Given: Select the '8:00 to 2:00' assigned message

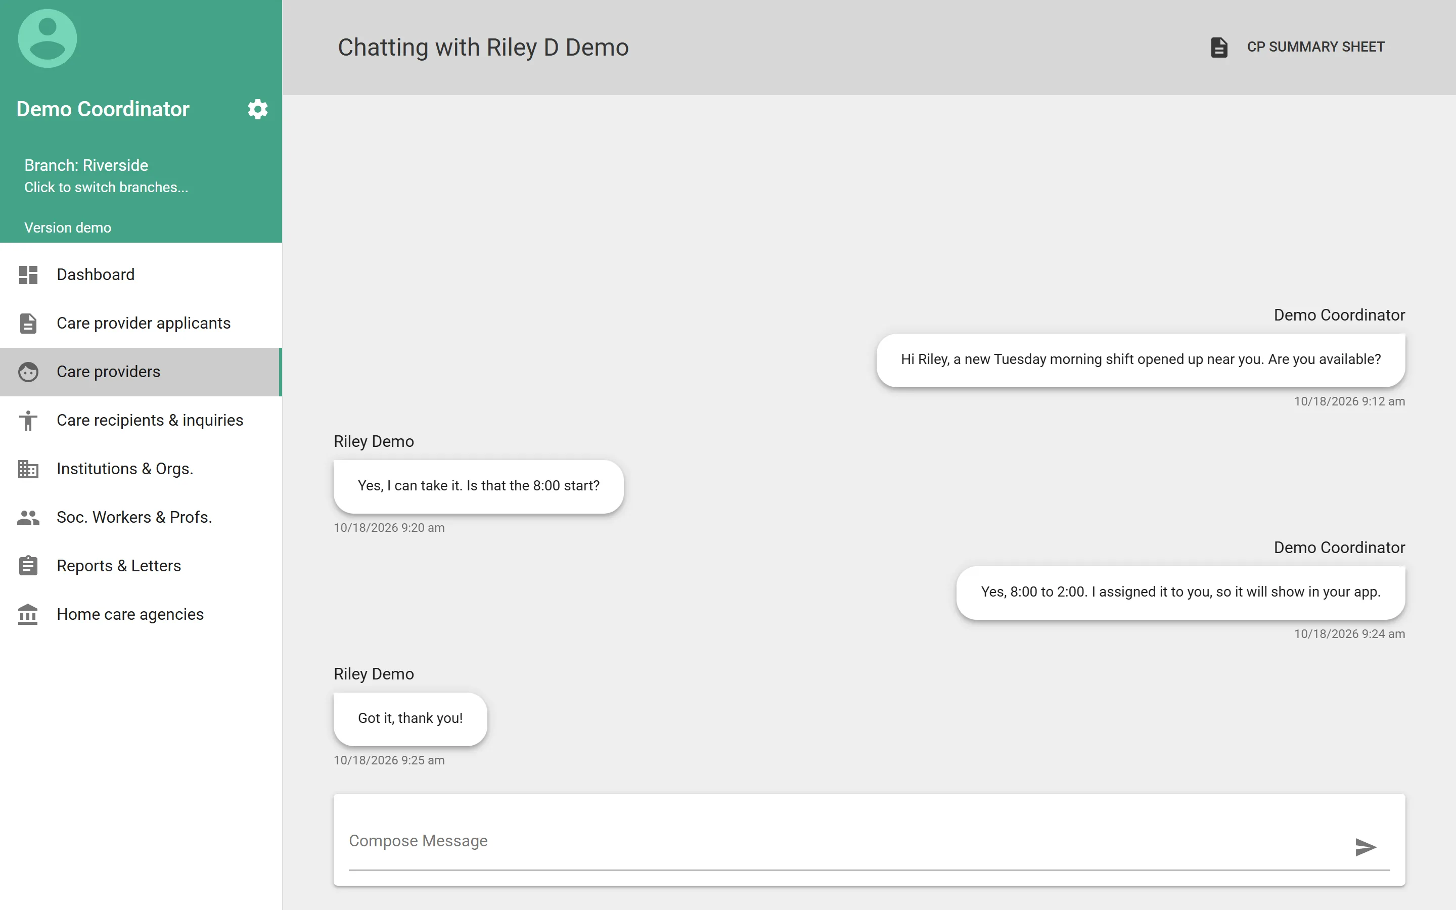Looking at the screenshot, I should click(1180, 592).
